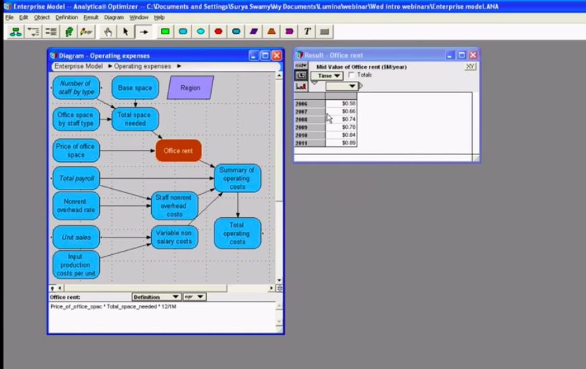586x369 pixels.
Task: Select the Total space needed node
Action: 135,119
